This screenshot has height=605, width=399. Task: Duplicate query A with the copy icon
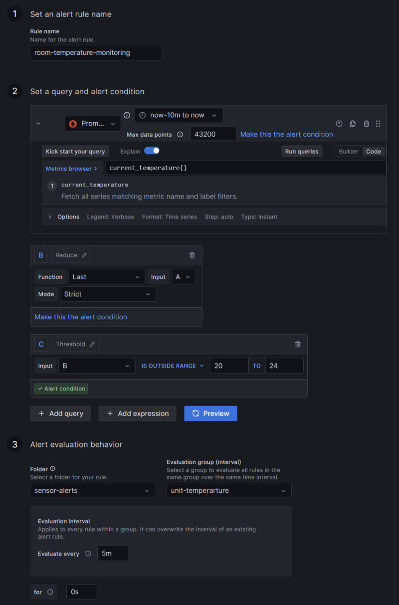353,124
